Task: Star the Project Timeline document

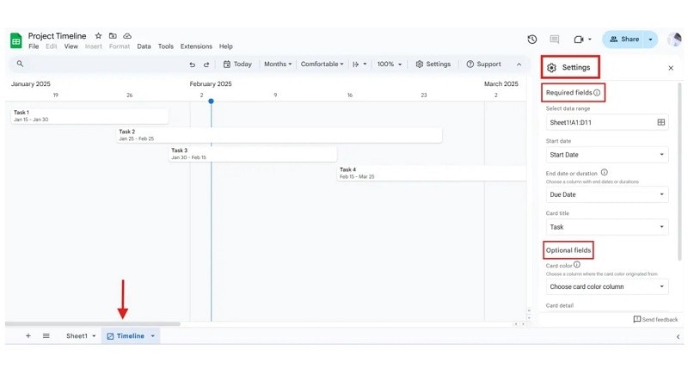Action: click(98, 36)
